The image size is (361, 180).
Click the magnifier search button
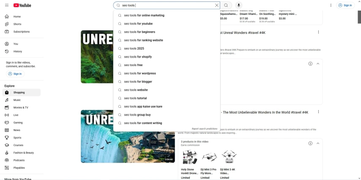(x=226, y=5)
